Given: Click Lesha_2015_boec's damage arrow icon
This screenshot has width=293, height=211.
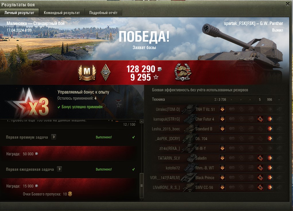Looking at the screenshot, I should click(270, 129).
